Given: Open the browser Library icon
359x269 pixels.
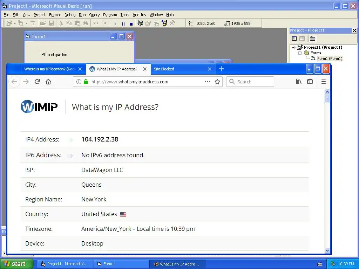Looking at the screenshot, I should coord(299,82).
